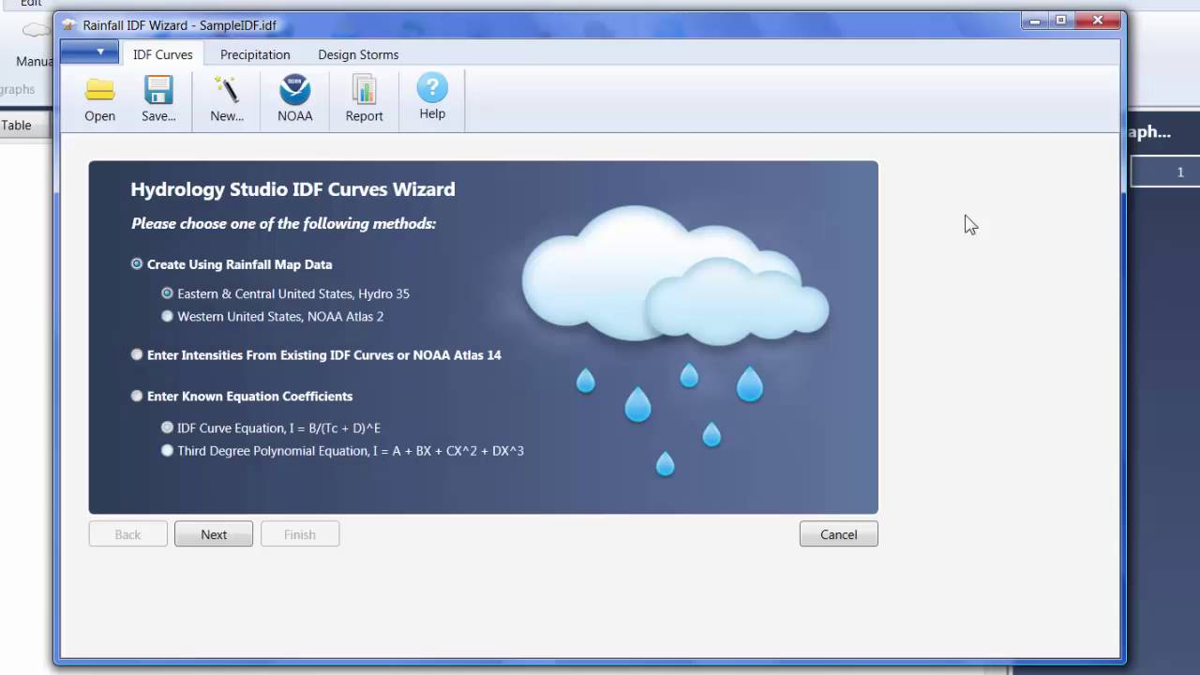Minimize the Rainfall IDF Wizard window
The height and width of the screenshot is (675, 1200).
click(x=1035, y=21)
